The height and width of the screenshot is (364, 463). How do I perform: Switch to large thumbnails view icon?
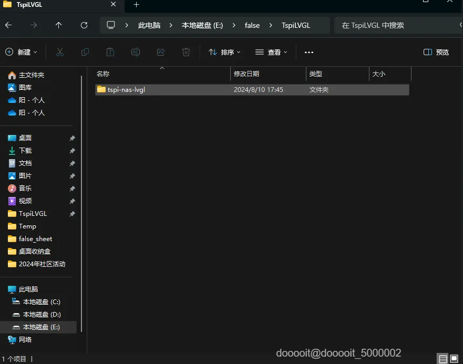pos(454,359)
